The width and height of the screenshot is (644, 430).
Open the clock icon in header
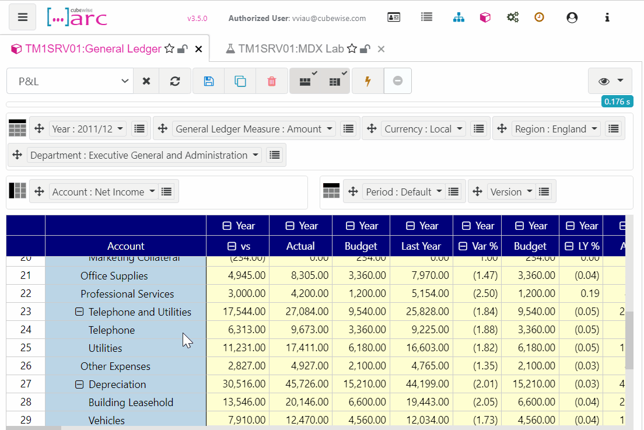[539, 18]
